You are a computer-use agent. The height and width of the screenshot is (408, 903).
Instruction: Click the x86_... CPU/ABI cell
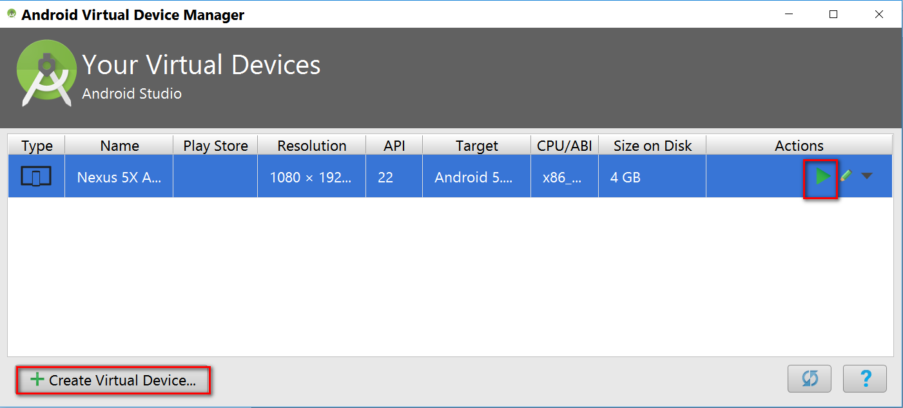565,177
